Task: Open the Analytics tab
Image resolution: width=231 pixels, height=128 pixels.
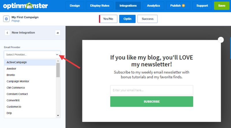Action: click(x=153, y=6)
